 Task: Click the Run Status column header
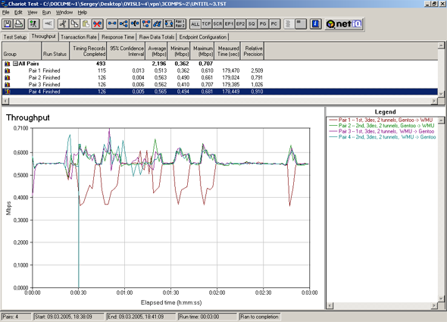[55, 51]
